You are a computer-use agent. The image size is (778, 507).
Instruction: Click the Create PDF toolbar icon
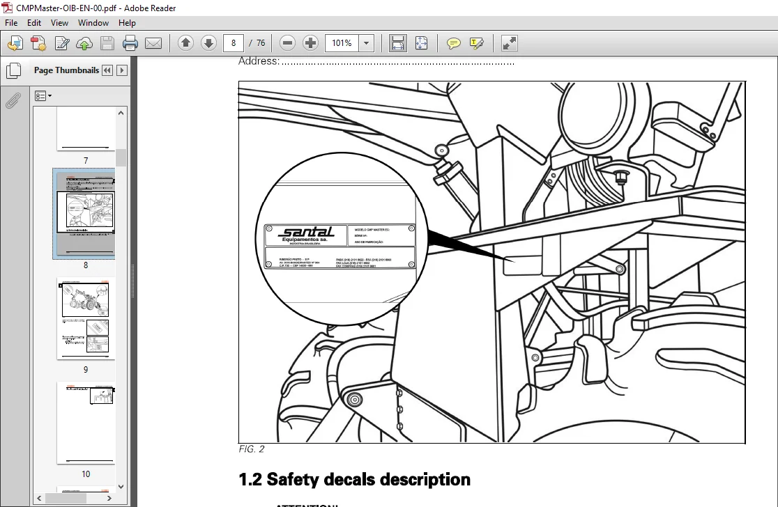point(38,44)
